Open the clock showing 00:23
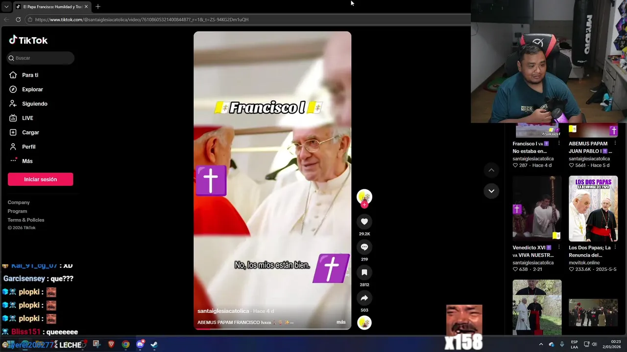 click(x=612, y=344)
